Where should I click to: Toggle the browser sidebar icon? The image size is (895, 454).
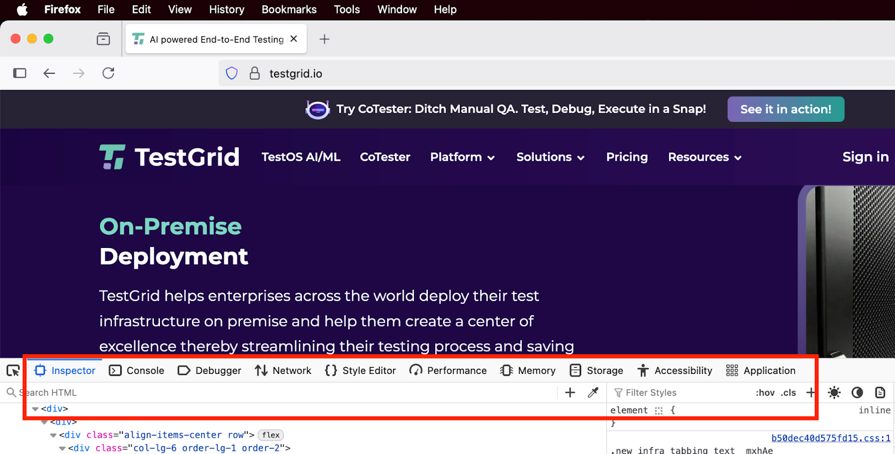[20, 73]
